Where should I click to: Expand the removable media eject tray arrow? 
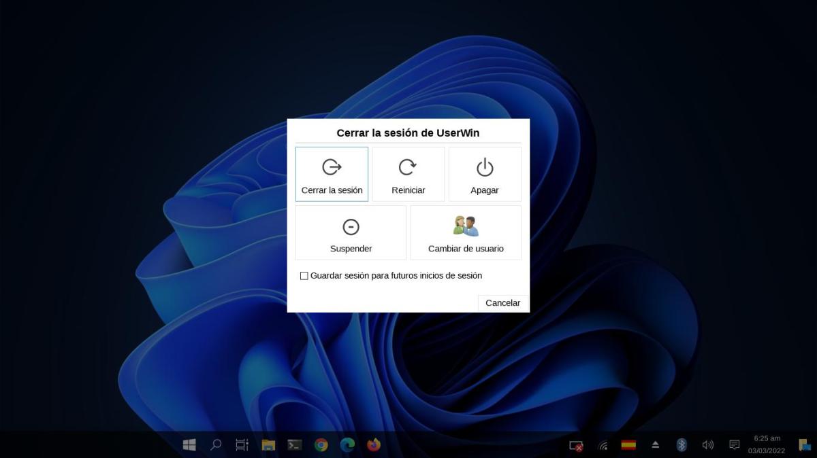pyautogui.click(x=655, y=445)
